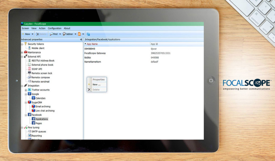Select the Google Calendars icon

pyautogui.click(x=34, y=98)
